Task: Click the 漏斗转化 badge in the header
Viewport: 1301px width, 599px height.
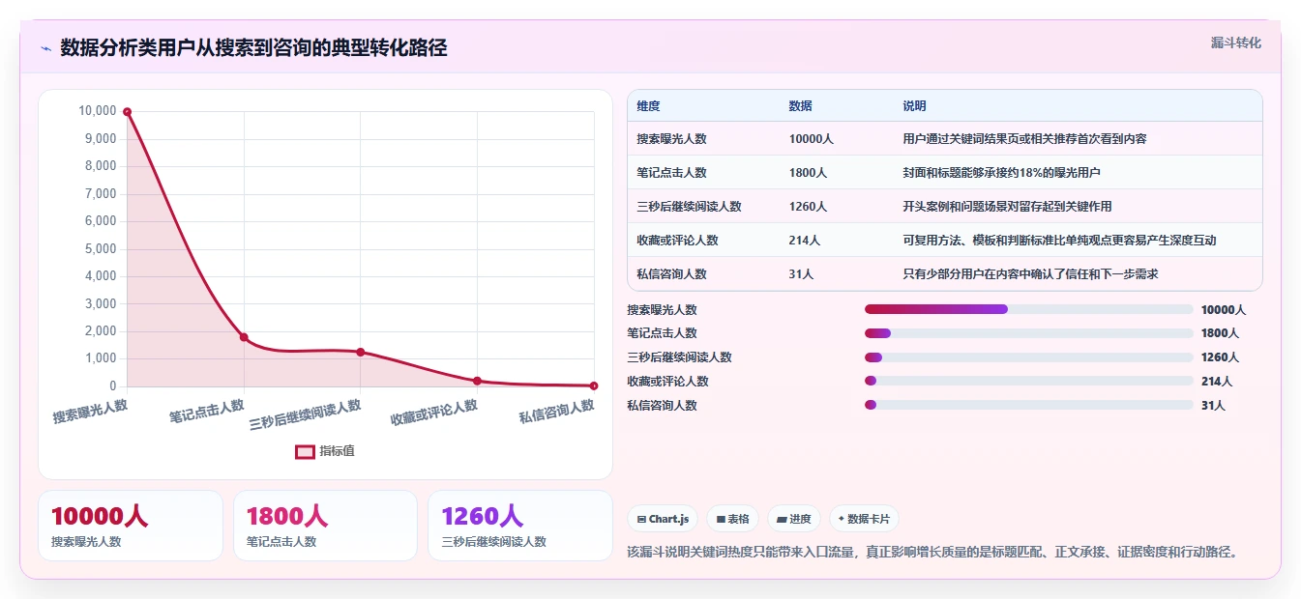Action: [x=1235, y=43]
